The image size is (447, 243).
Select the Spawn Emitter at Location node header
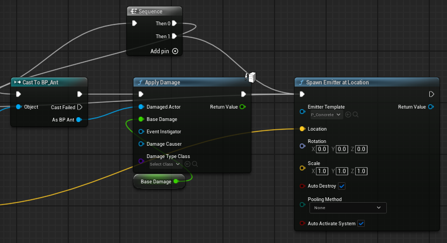pyautogui.click(x=366, y=82)
